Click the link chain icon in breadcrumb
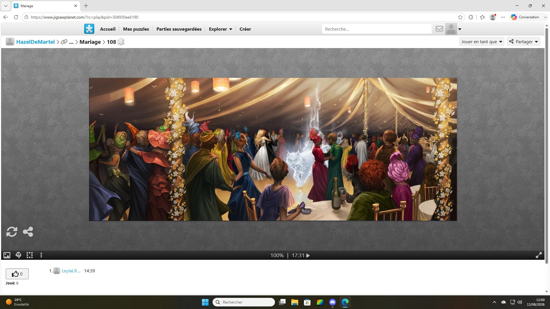Screen dimensions: 550x309 pyautogui.click(x=64, y=42)
